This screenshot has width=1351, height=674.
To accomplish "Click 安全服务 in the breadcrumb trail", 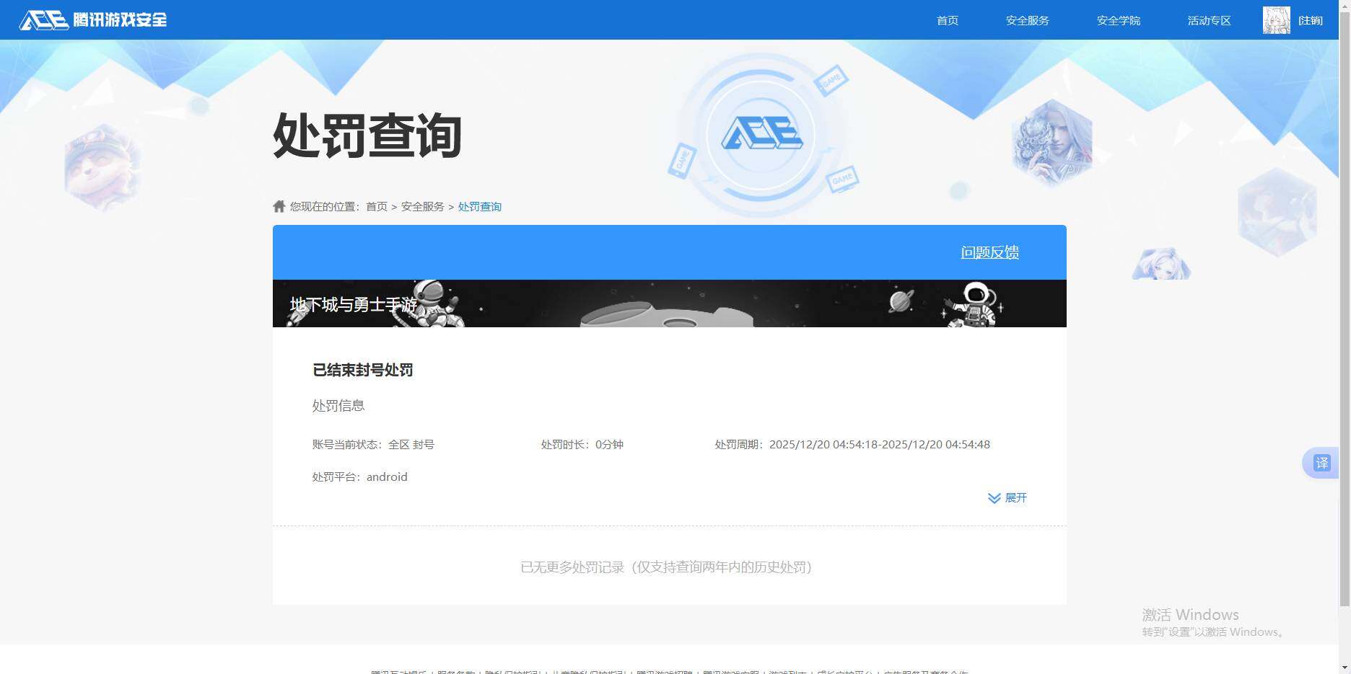I will [422, 206].
